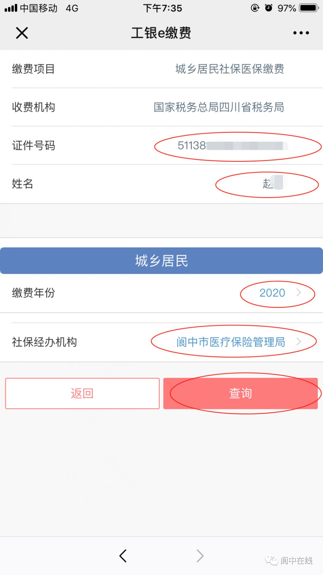323x575 pixels.
Task: Click the 证件号码 ID number field
Action: (x=230, y=146)
